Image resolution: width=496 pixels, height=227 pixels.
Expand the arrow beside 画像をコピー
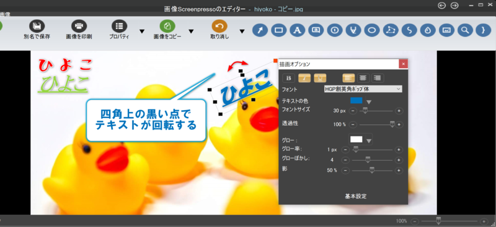click(x=191, y=32)
